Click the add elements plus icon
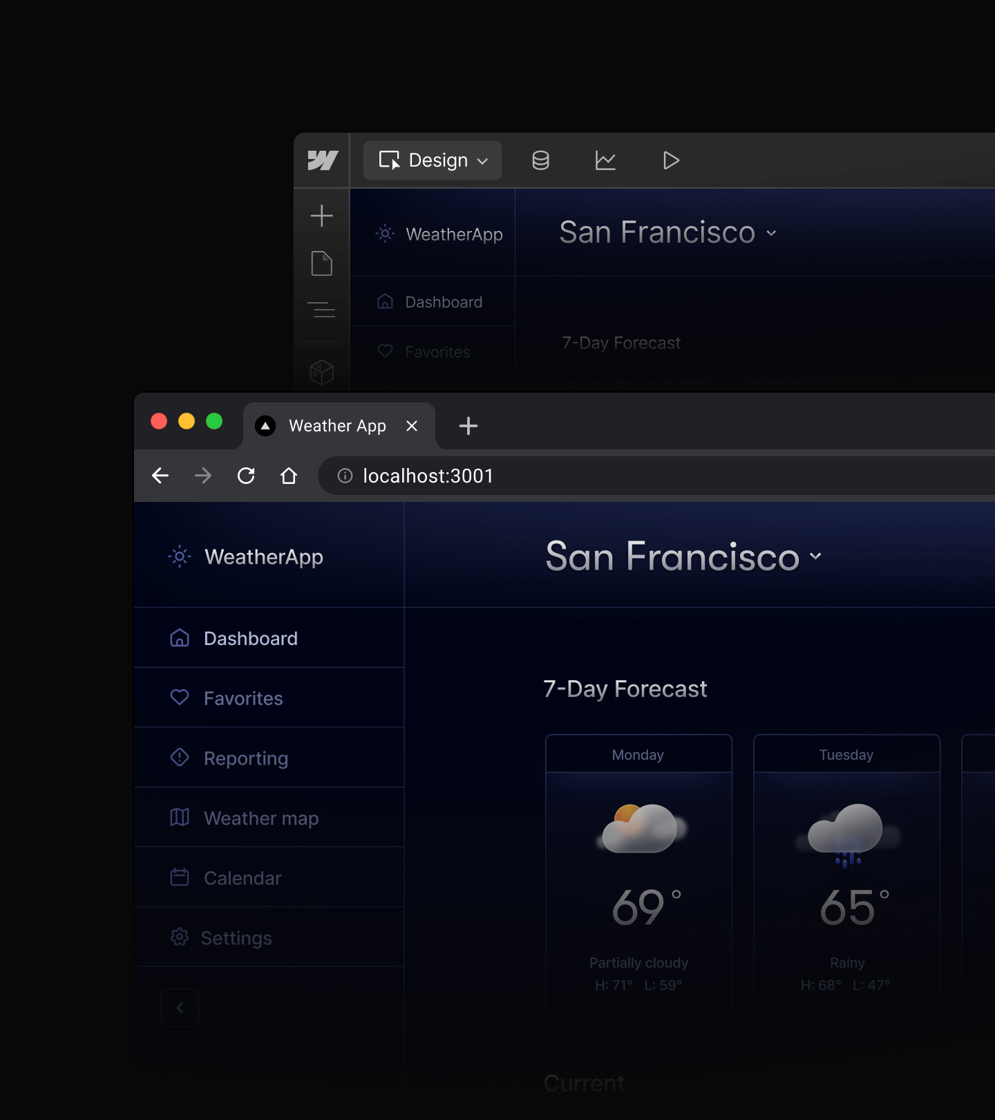This screenshot has width=995, height=1120. click(322, 216)
